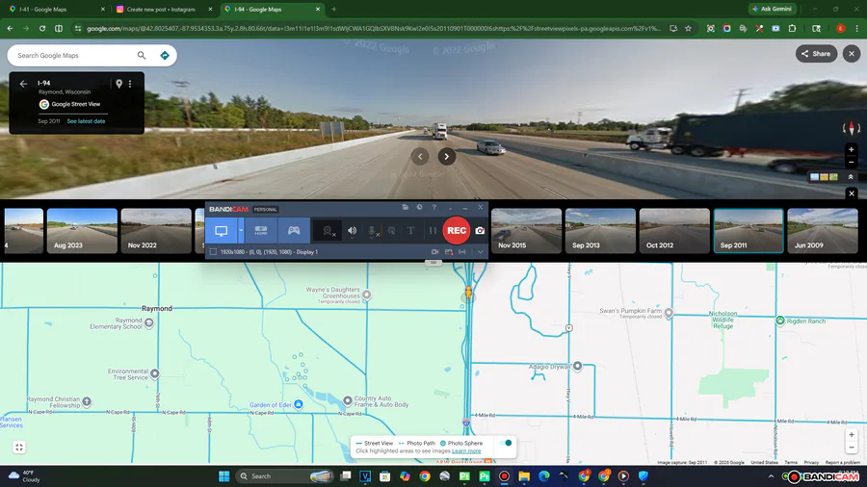Open Bandicam output folder icon

pos(406,207)
